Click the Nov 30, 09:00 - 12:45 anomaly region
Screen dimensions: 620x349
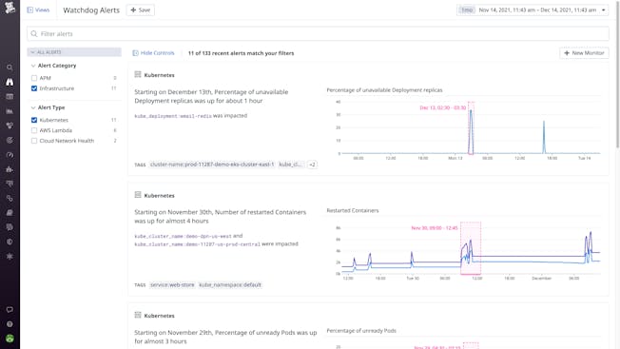coord(471,248)
